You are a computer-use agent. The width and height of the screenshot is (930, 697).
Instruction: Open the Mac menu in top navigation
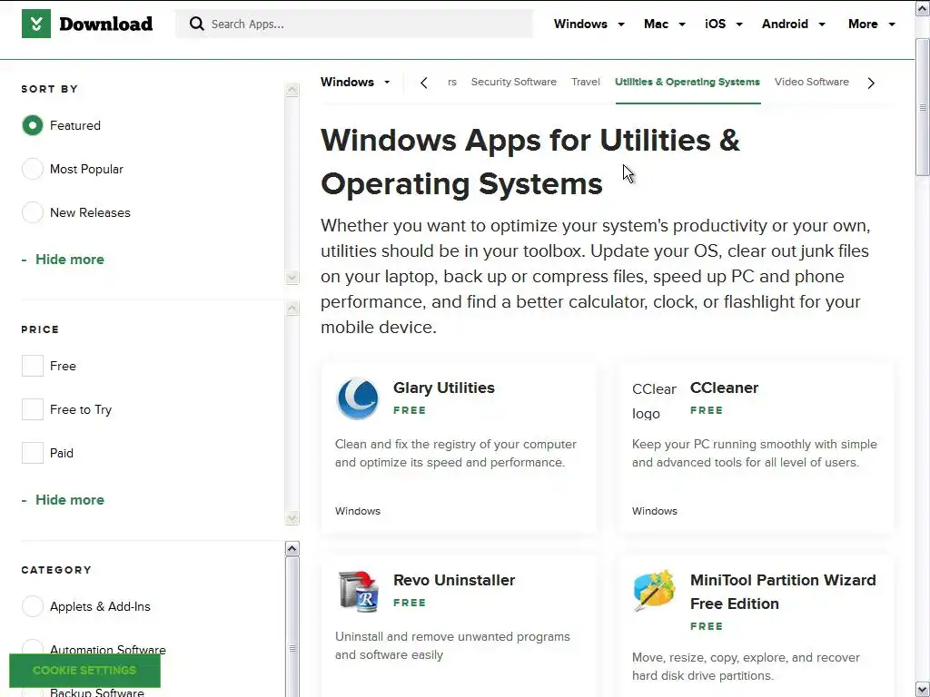[664, 24]
